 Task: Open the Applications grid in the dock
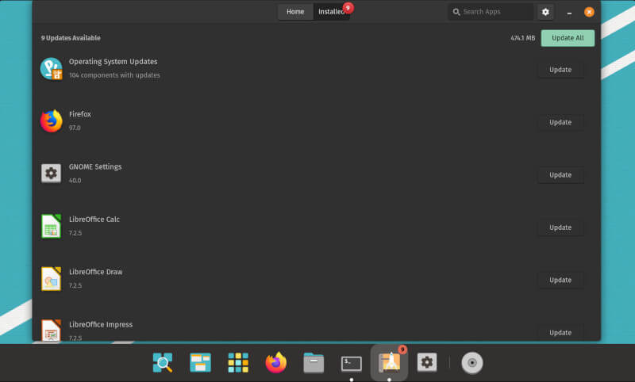(x=238, y=362)
